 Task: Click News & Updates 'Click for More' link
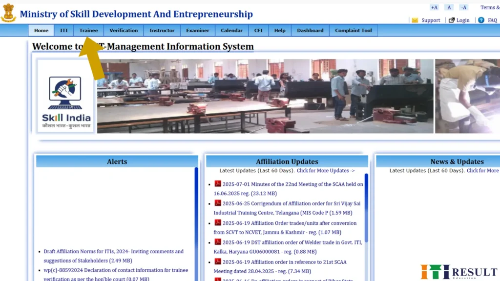pyautogui.click(x=483, y=171)
